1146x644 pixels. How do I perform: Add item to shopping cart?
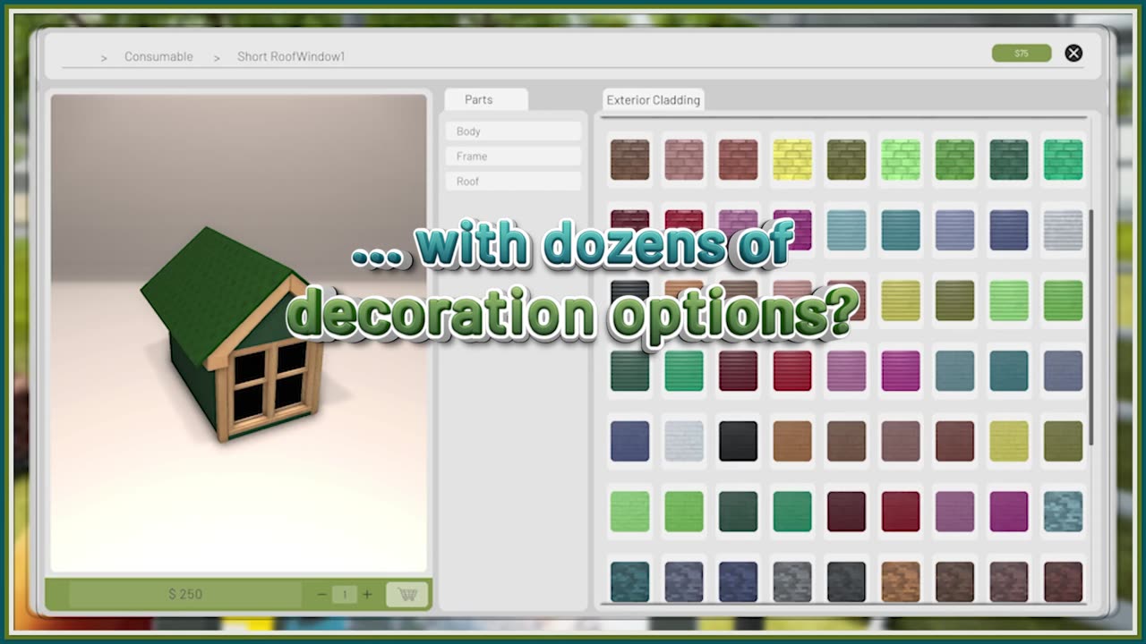click(x=406, y=594)
